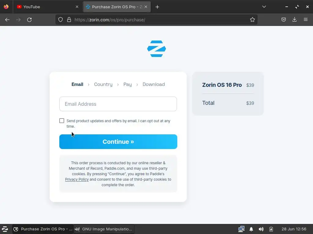Click the Continue » button

pos(118,142)
